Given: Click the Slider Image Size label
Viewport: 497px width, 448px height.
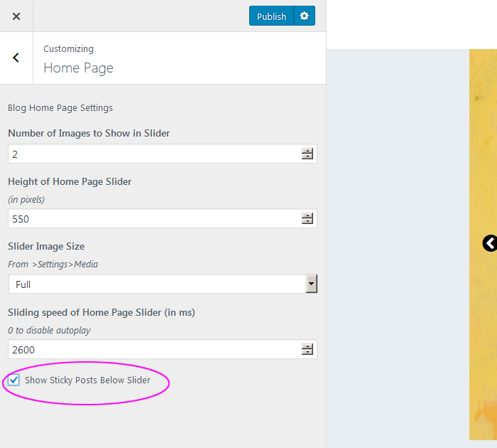Looking at the screenshot, I should (x=46, y=246).
